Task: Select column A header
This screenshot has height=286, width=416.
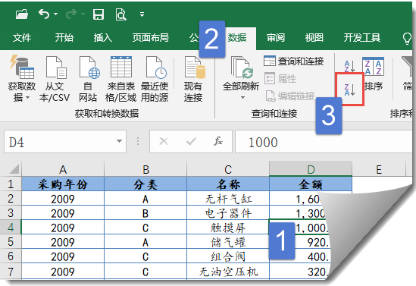Action: click(x=63, y=169)
